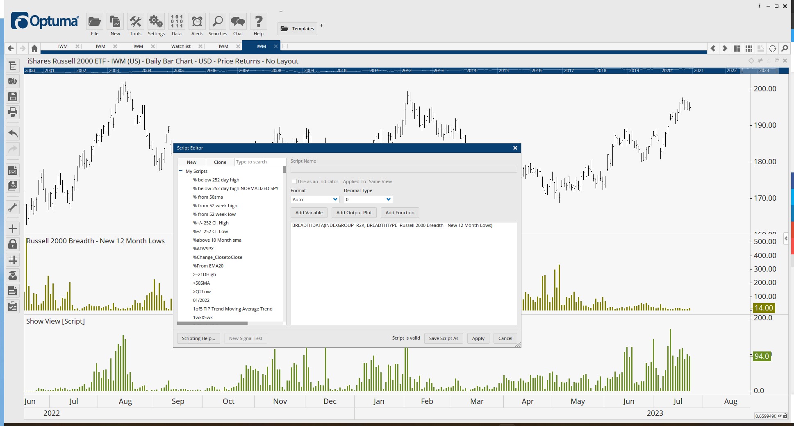Open Scripting Help
Viewport: 794px width, 426px height.
(x=198, y=338)
